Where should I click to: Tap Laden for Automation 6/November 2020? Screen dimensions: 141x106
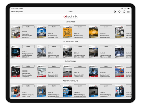click(54, 27)
